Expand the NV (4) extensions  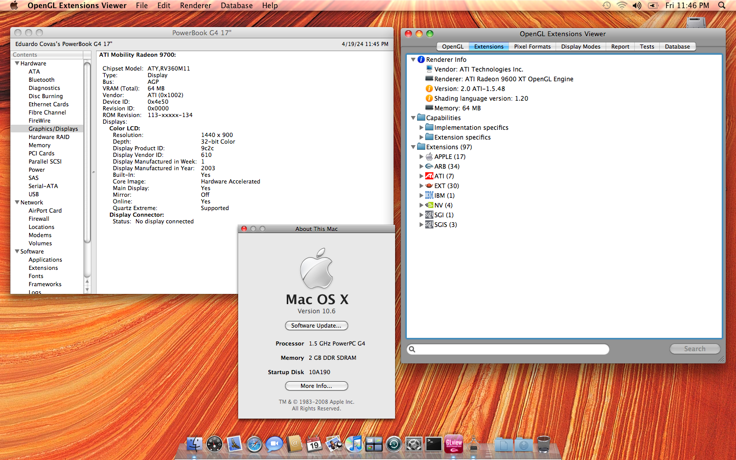coord(421,205)
